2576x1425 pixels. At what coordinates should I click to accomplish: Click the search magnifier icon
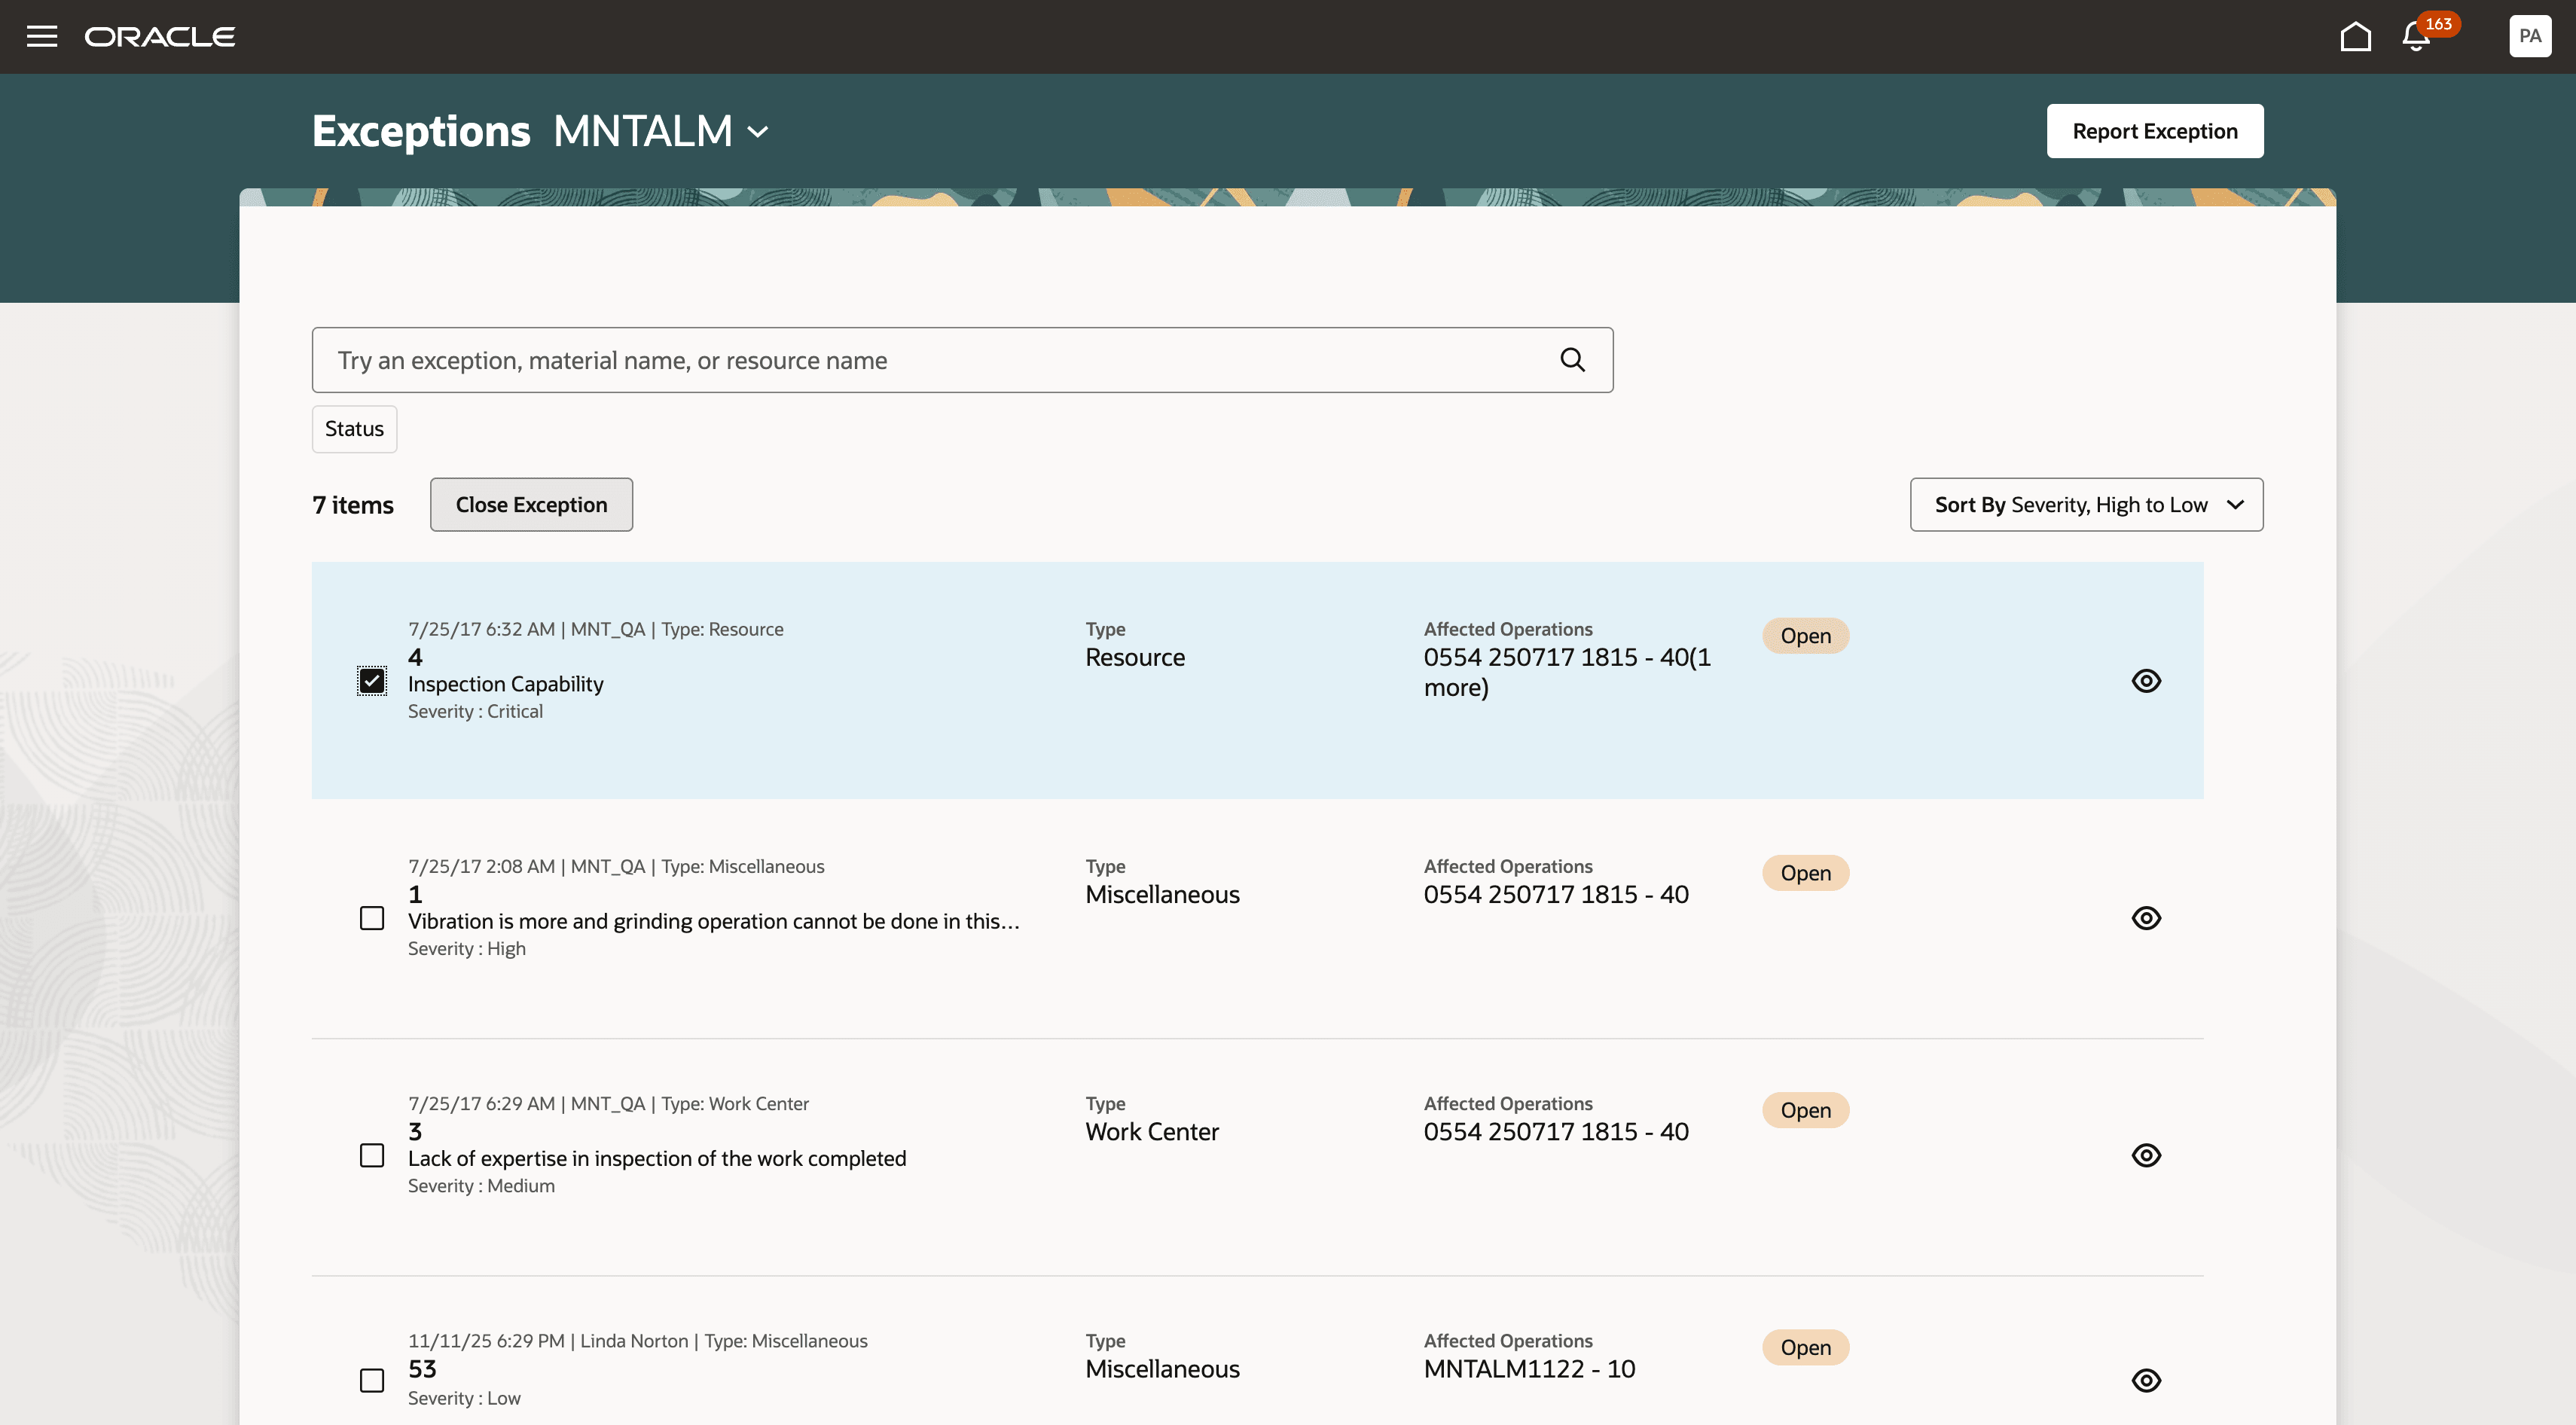pyautogui.click(x=1572, y=360)
